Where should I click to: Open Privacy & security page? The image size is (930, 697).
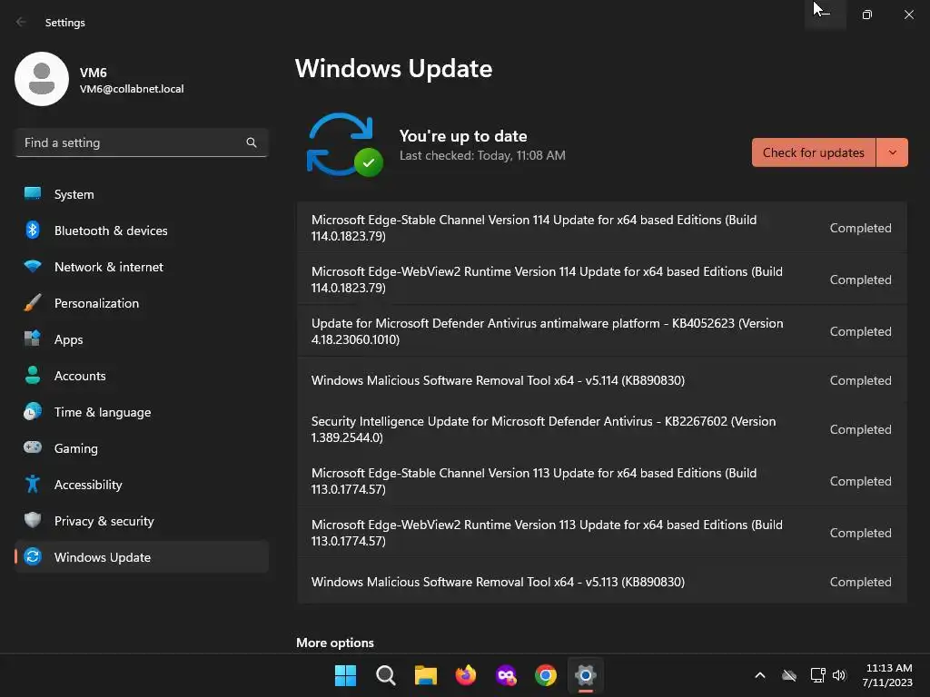click(x=142, y=520)
